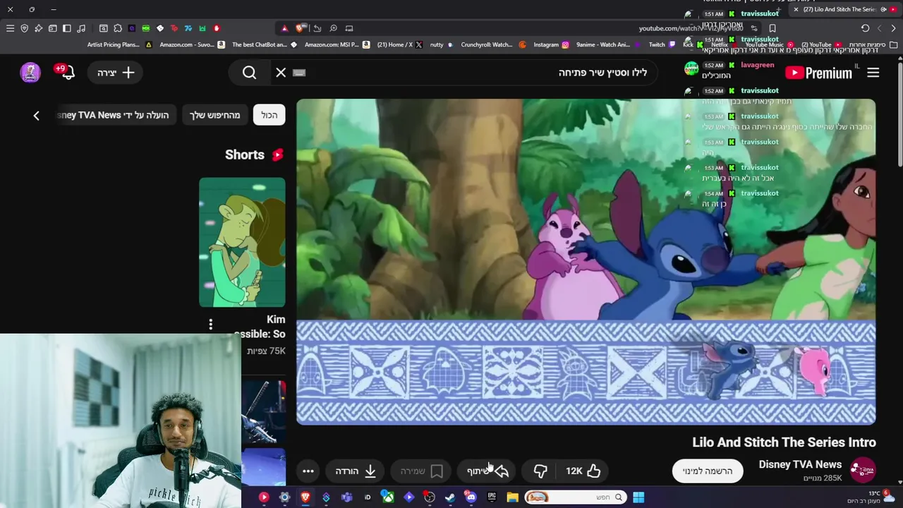This screenshot has height=508, width=903.
Task: Open the (21) Home / X bookmark
Action: tap(399, 44)
